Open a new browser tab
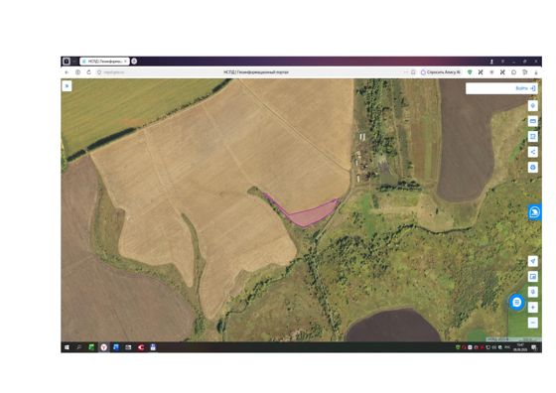The image size is (556, 393). 134,62
